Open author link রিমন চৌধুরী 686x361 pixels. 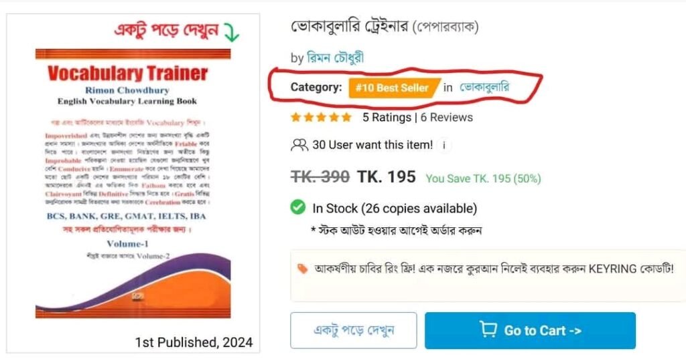(x=335, y=57)
